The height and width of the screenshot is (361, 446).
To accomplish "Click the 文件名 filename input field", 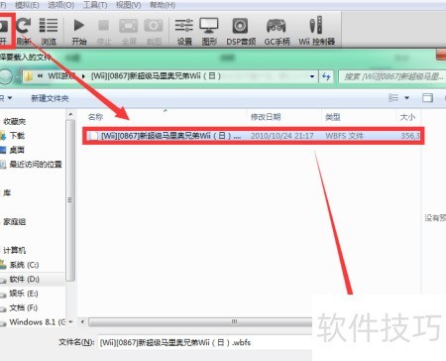I will click(x=205, y=342).
